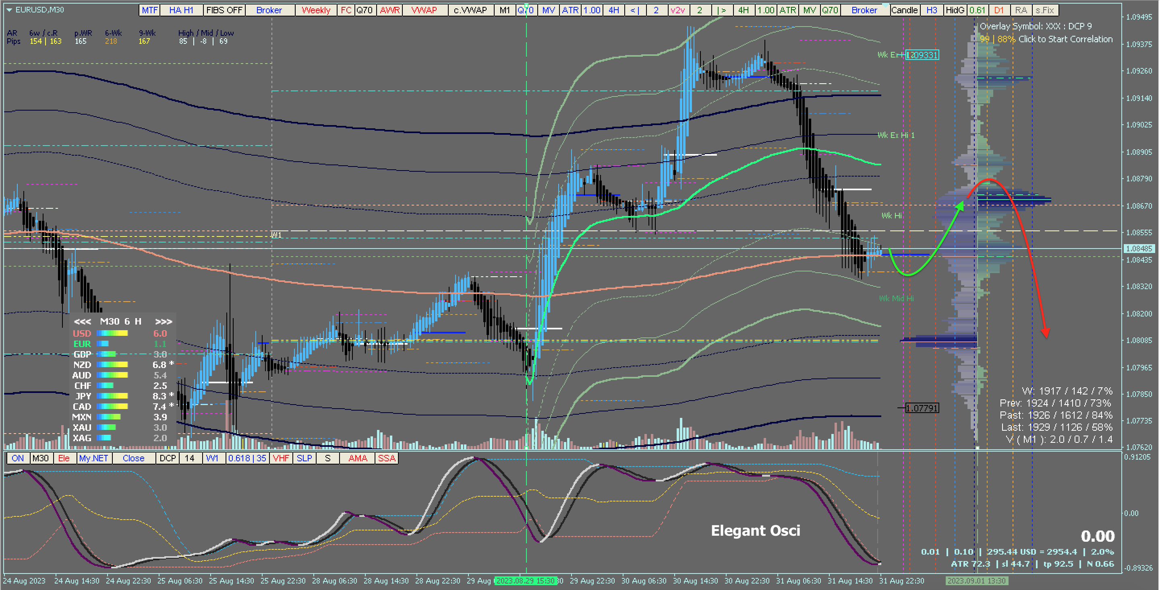Toggle the red VWAP overlay button
This screenshot has height=590, width=1160.
point(424,10)
